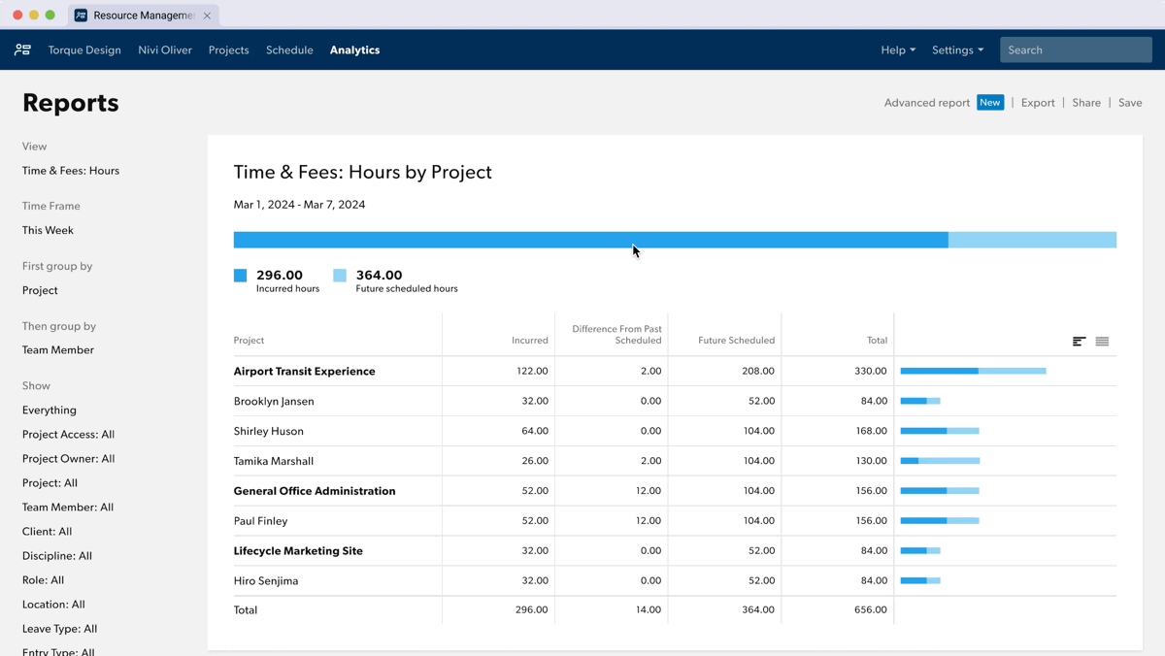Screen dimensions: 1165x656
Task: Open the Team Member: All filter
Action: point(68,508)
